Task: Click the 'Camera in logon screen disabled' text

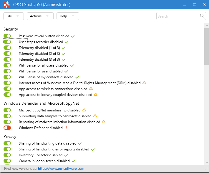Action: pyautogui.click(x=44, y=161)
